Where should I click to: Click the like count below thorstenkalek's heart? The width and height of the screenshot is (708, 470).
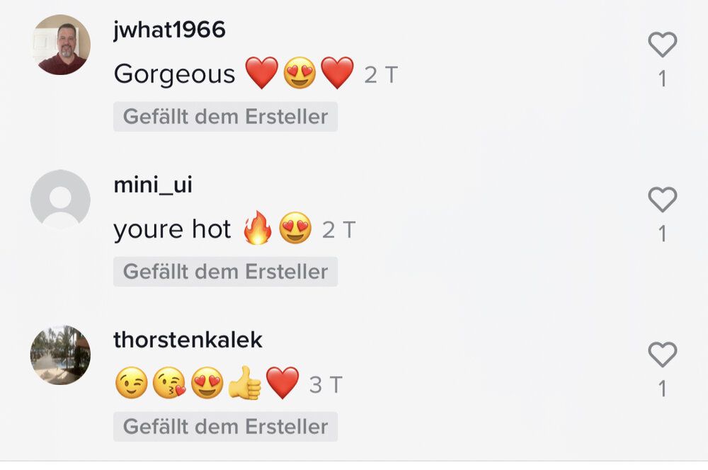tap(663, 389)
